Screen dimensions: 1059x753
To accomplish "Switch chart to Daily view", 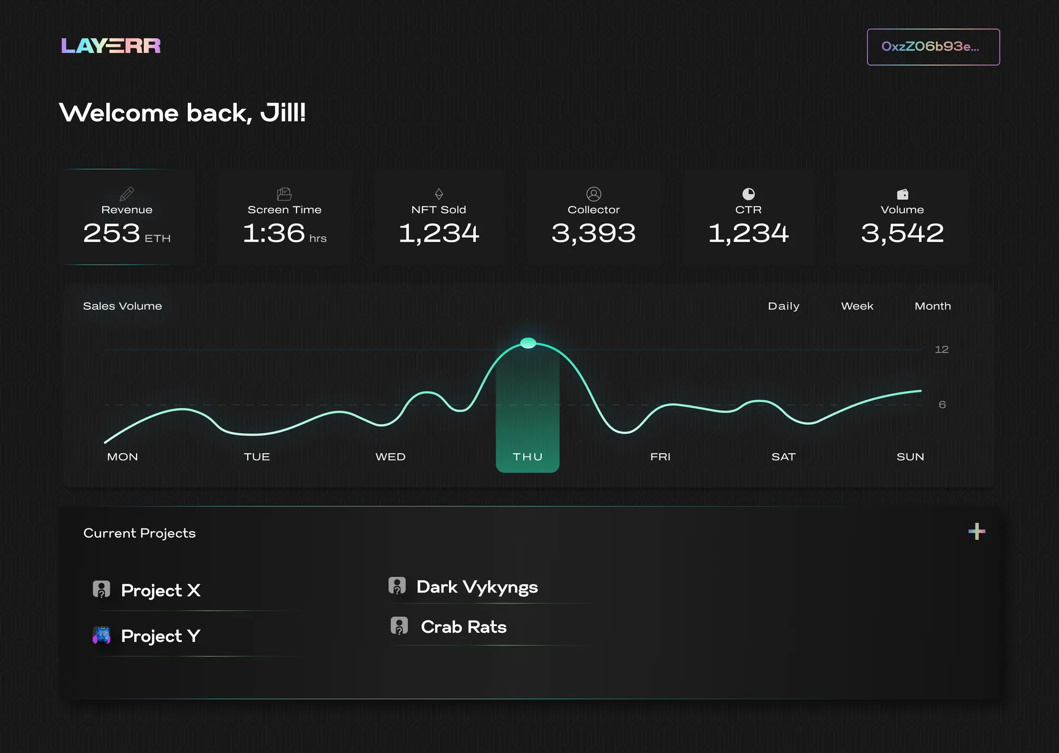I will click(x=784, y=306).
